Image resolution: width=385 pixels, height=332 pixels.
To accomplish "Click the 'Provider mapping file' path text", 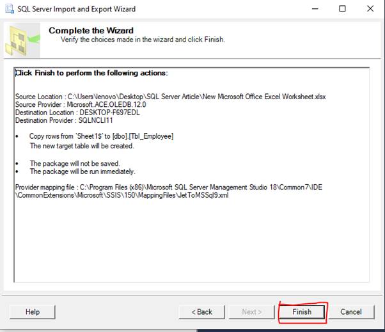I will point(169,191).
